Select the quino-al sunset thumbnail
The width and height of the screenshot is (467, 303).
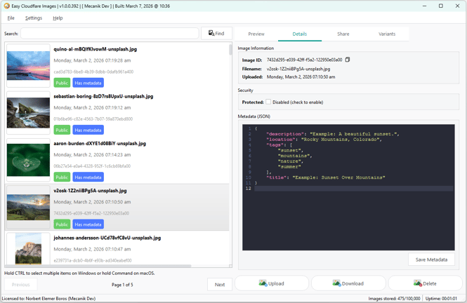tap(28, 65)
